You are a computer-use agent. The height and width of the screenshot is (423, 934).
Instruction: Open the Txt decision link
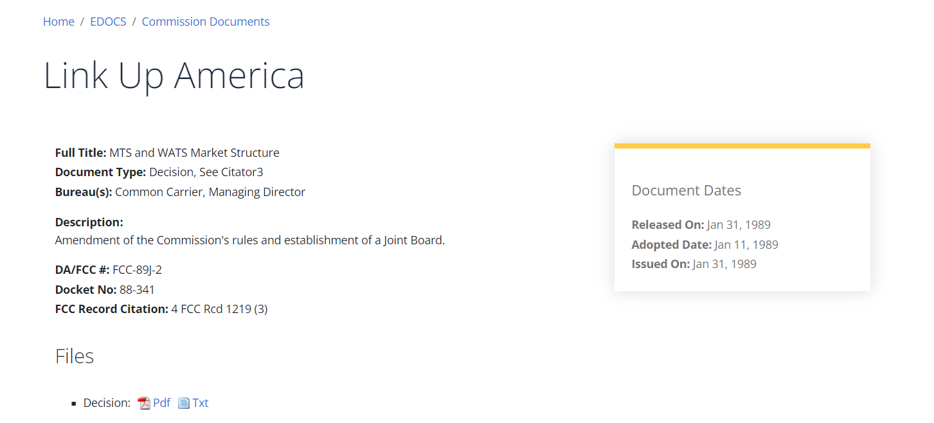201,403
